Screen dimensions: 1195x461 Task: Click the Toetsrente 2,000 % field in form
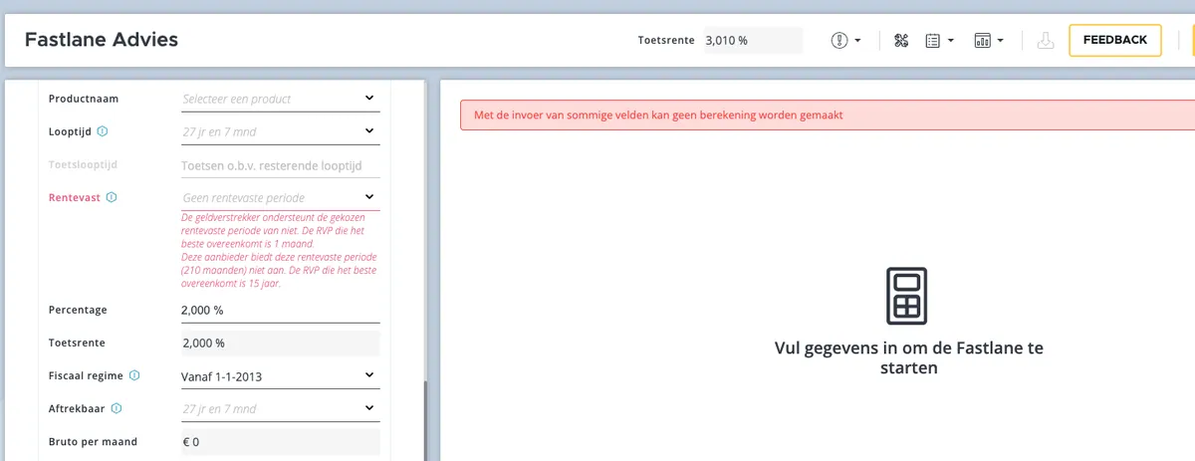280,343
